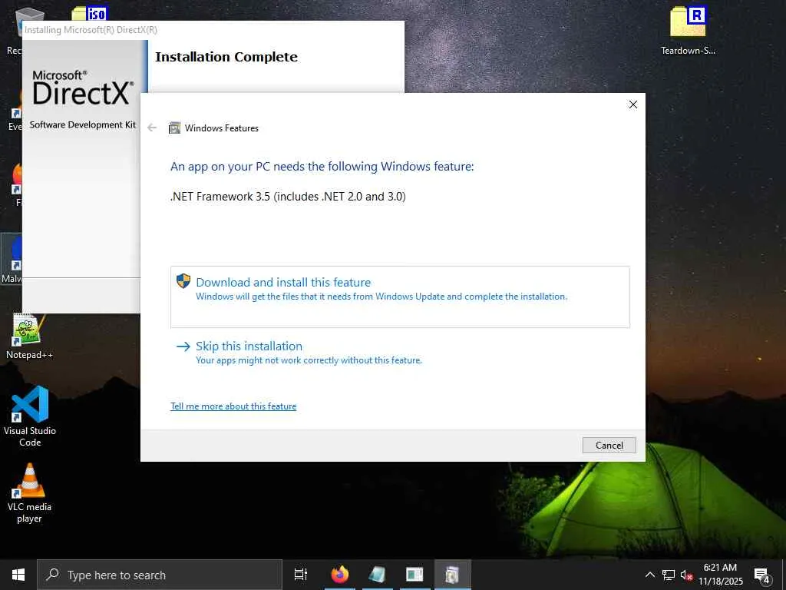The image size is (786, 590).
Task: Click the .NET Framework 3.5 feature text
Action: [288, 196]
